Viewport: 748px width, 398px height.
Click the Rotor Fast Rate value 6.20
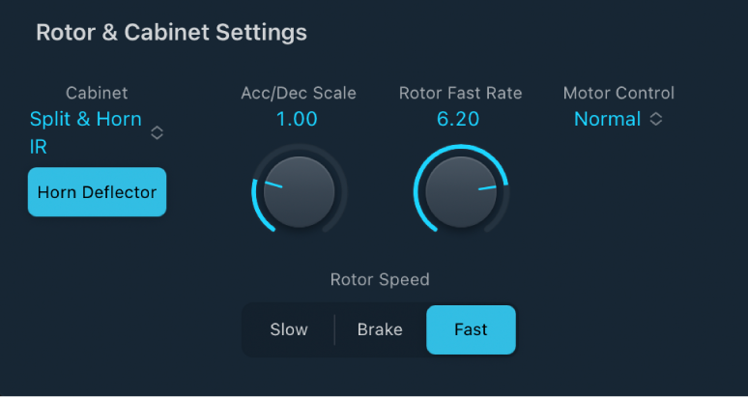click(460, 120)
